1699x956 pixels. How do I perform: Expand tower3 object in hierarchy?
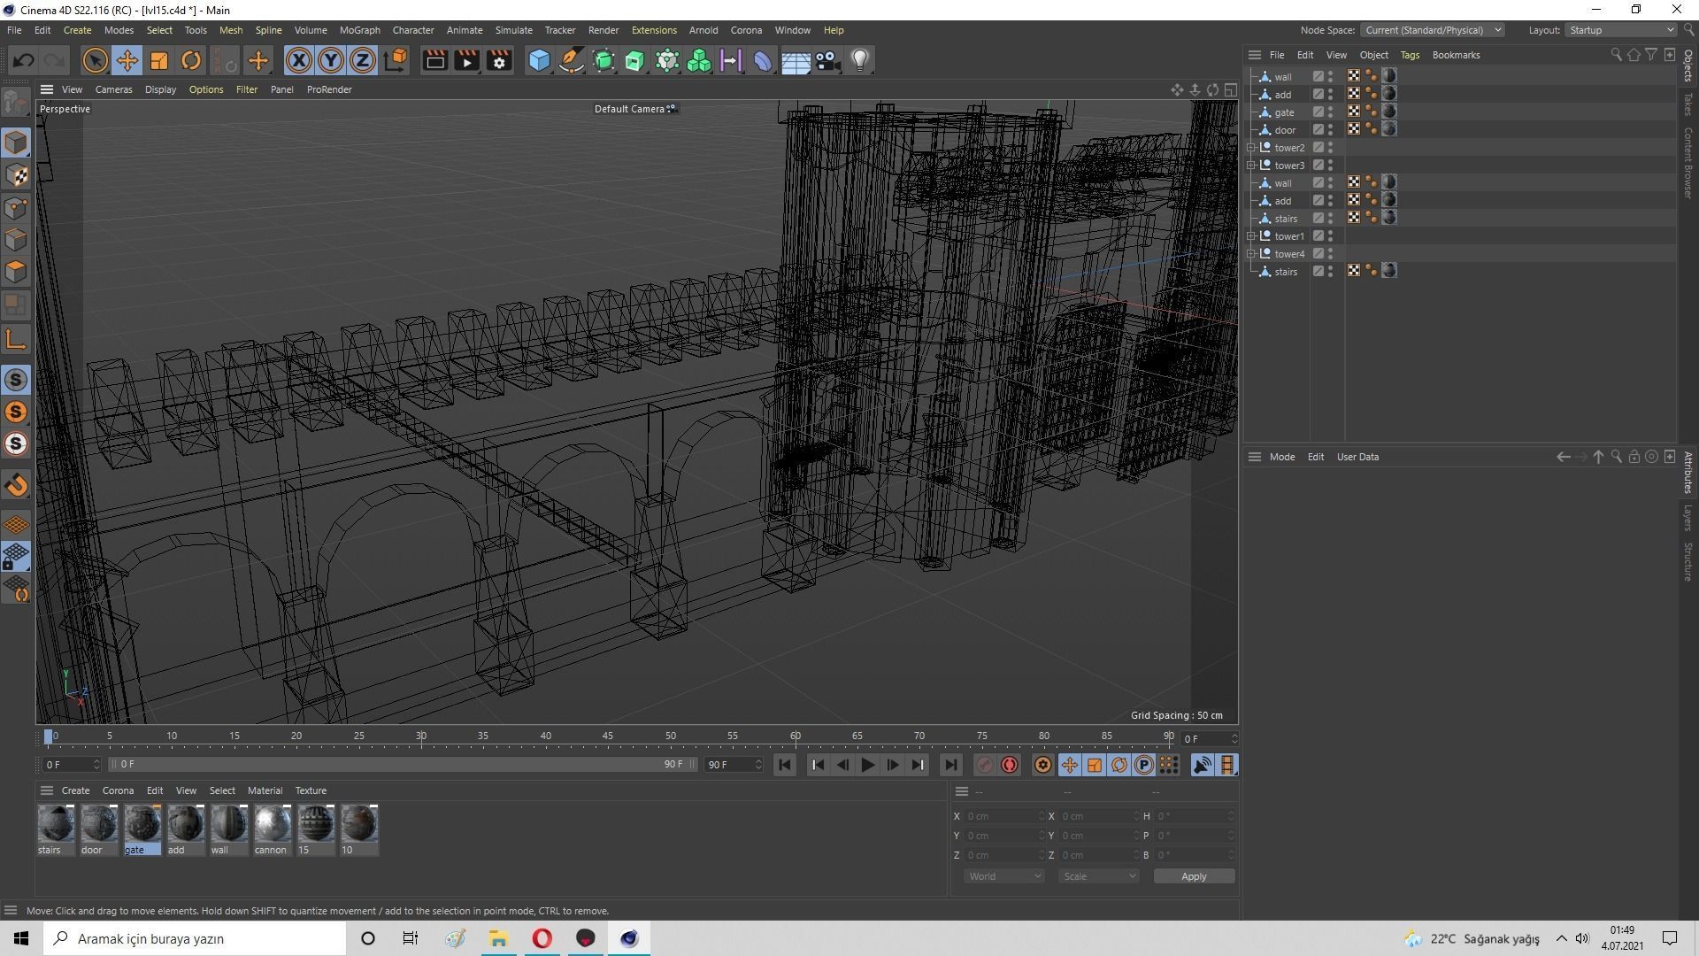pyautogui.click(x=1251, y=166)
